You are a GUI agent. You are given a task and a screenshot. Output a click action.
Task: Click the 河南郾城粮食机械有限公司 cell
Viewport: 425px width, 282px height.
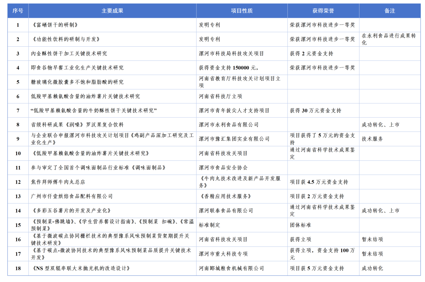click(231, 269)
